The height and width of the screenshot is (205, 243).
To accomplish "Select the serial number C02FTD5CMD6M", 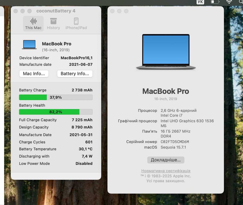I will (175, 142).
